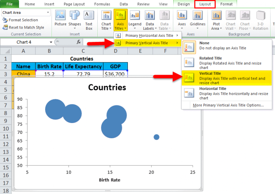Switch to the Home tab
Image resolution: width=275 pixels, height=194 pixels.
click(x=30, y=4)
